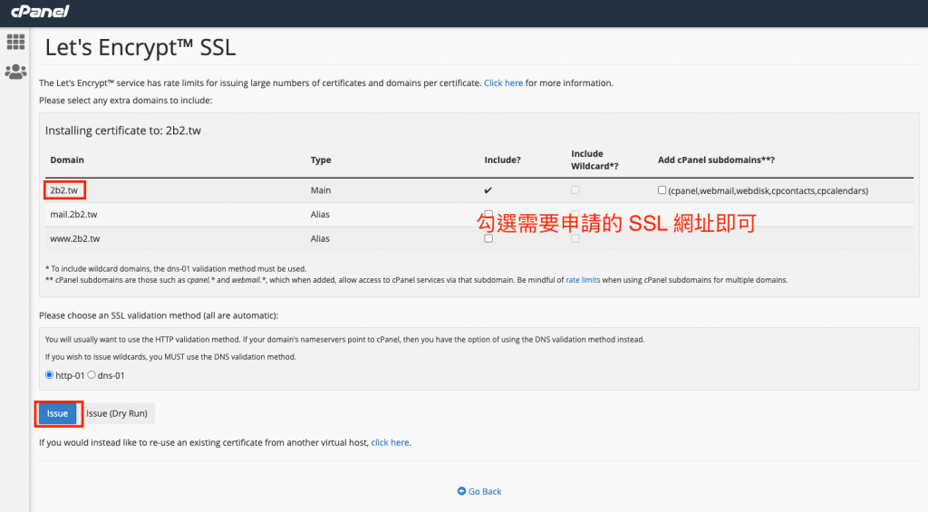This screenshot has height=512, width=928.
Task: Open the 'Click here' rate limits info link
Action: coord(503,82)
